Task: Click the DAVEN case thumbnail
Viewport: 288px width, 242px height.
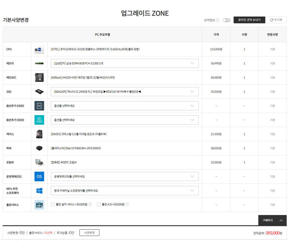Action: click(x=39, y=134)
